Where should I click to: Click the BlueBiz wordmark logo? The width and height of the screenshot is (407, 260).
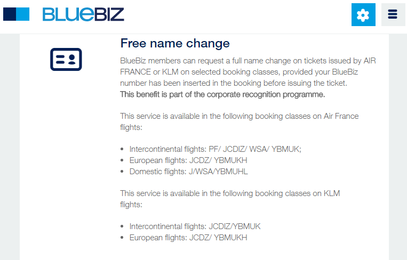click(x=83, y=14)
